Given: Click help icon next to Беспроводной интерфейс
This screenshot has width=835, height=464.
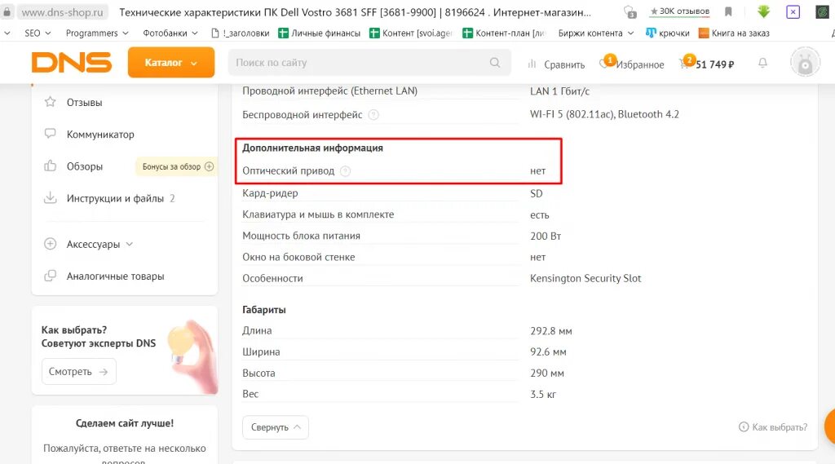Looking at the screenshot, I should pyautogui.click(x=373, y=114).
